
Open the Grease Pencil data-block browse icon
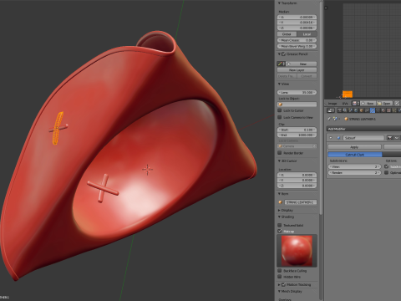point(282,64)
